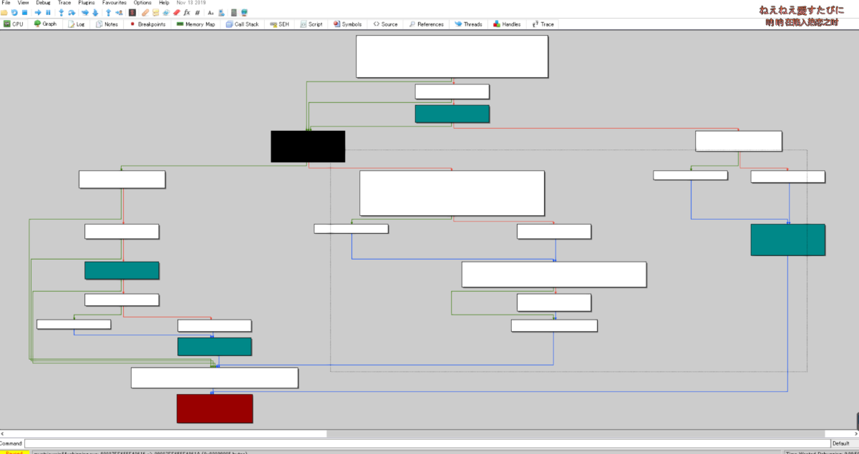Open Functions with the fx icon
859x454 pixels.
click(187, 12)
